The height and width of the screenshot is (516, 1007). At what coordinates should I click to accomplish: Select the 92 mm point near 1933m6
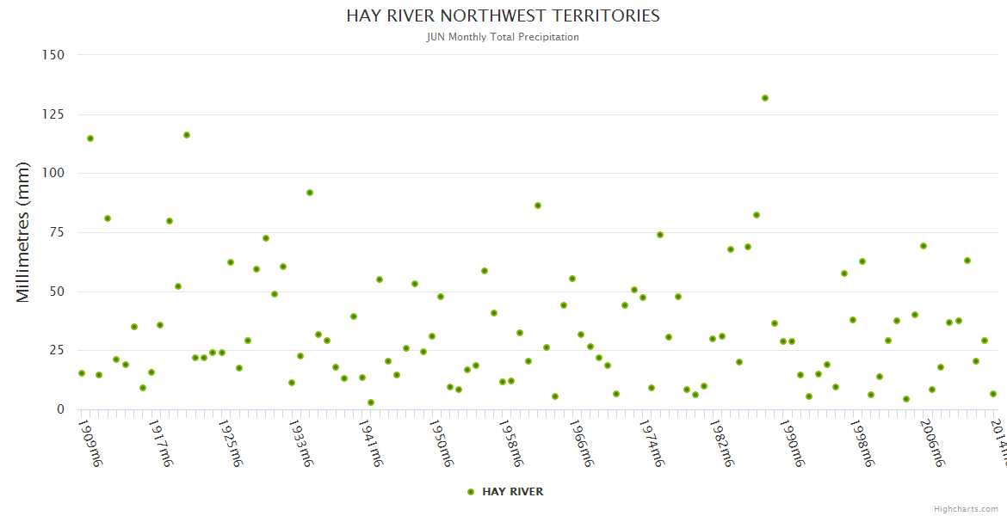310,193
